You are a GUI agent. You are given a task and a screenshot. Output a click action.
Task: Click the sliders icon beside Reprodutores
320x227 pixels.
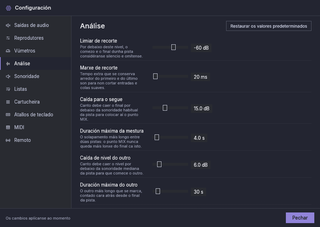coord(8,38)
